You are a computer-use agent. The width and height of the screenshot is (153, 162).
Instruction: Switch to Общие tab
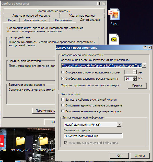point(11,20)
